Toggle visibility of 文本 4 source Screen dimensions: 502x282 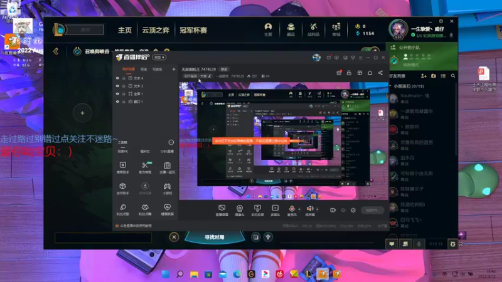[117, 78]
